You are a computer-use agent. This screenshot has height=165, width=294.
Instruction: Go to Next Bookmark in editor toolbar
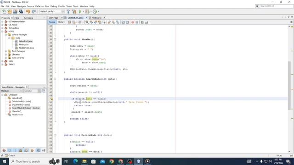(x=113, y=22)
